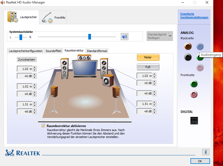Select the Fuß unit button

148,67
